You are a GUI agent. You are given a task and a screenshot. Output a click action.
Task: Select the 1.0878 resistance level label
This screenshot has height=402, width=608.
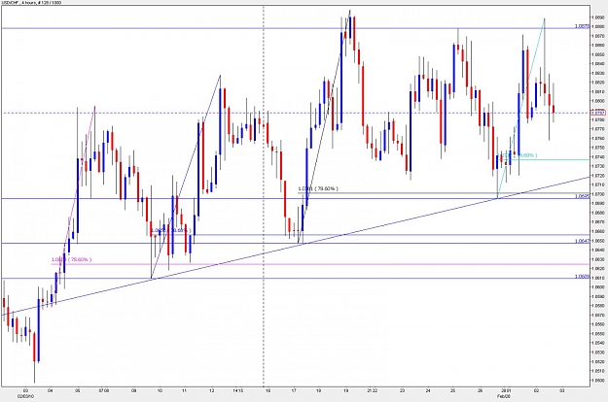pyautogui.click(x=582, y=26)
